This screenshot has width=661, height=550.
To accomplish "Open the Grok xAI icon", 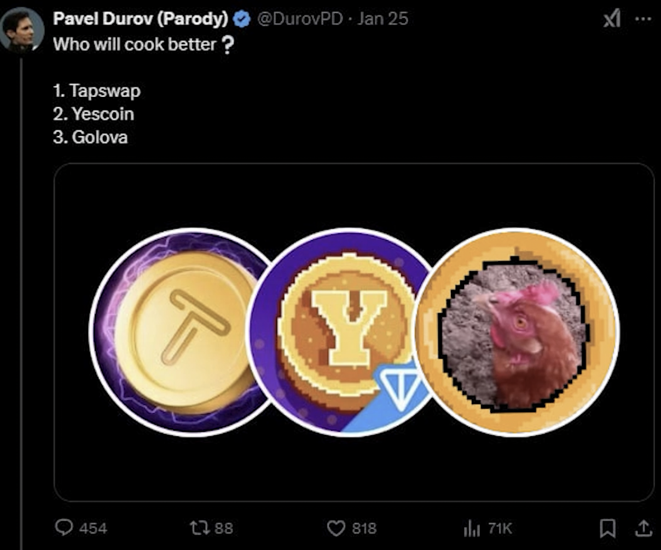I will (611, 20).
